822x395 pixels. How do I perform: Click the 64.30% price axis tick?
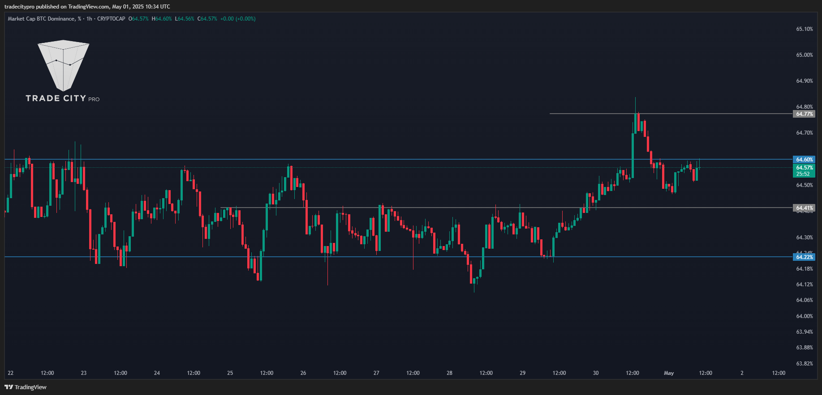805,238
